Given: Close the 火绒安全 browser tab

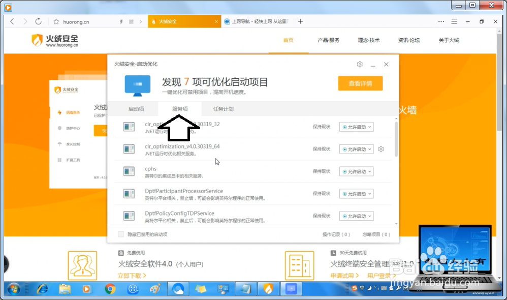Looking at the screenshot, I should point(216,22).
